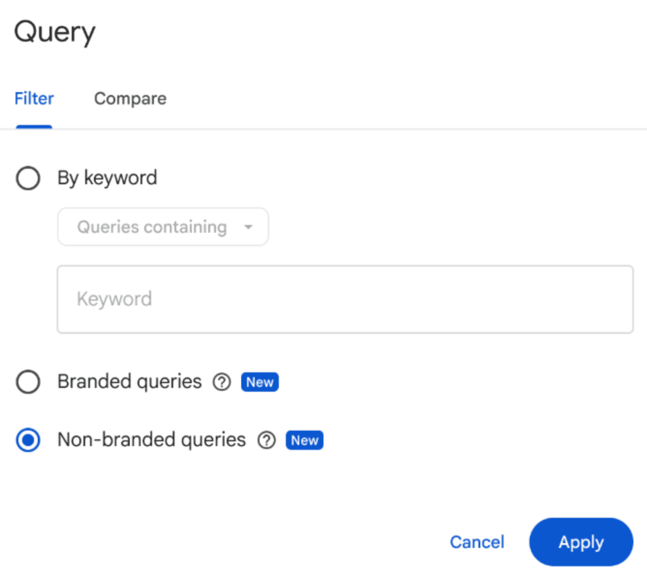Click the dropdown arrow on Queries containing
The height and width of the screenshot is (578, 647).
(248, 227)
